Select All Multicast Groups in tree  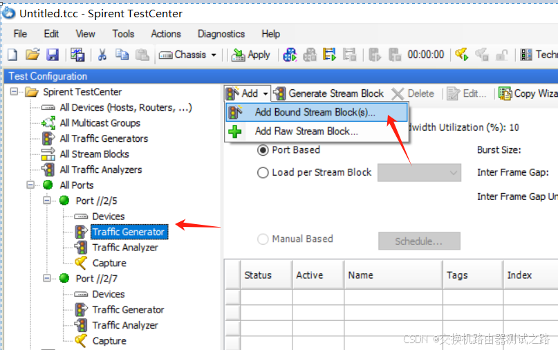(100, 123)
